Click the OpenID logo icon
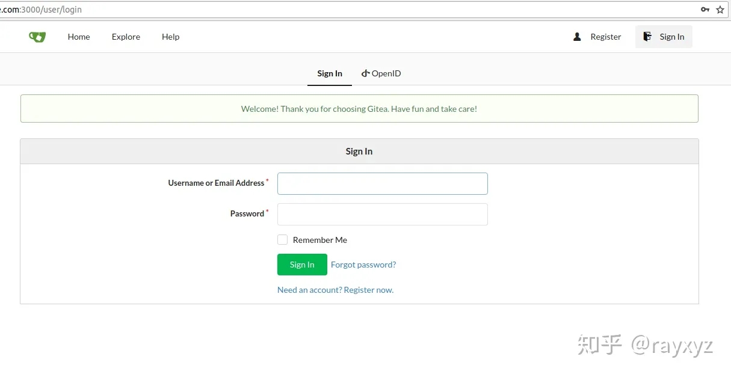Screen dimensions: 731x377 (x=365, y=73)
